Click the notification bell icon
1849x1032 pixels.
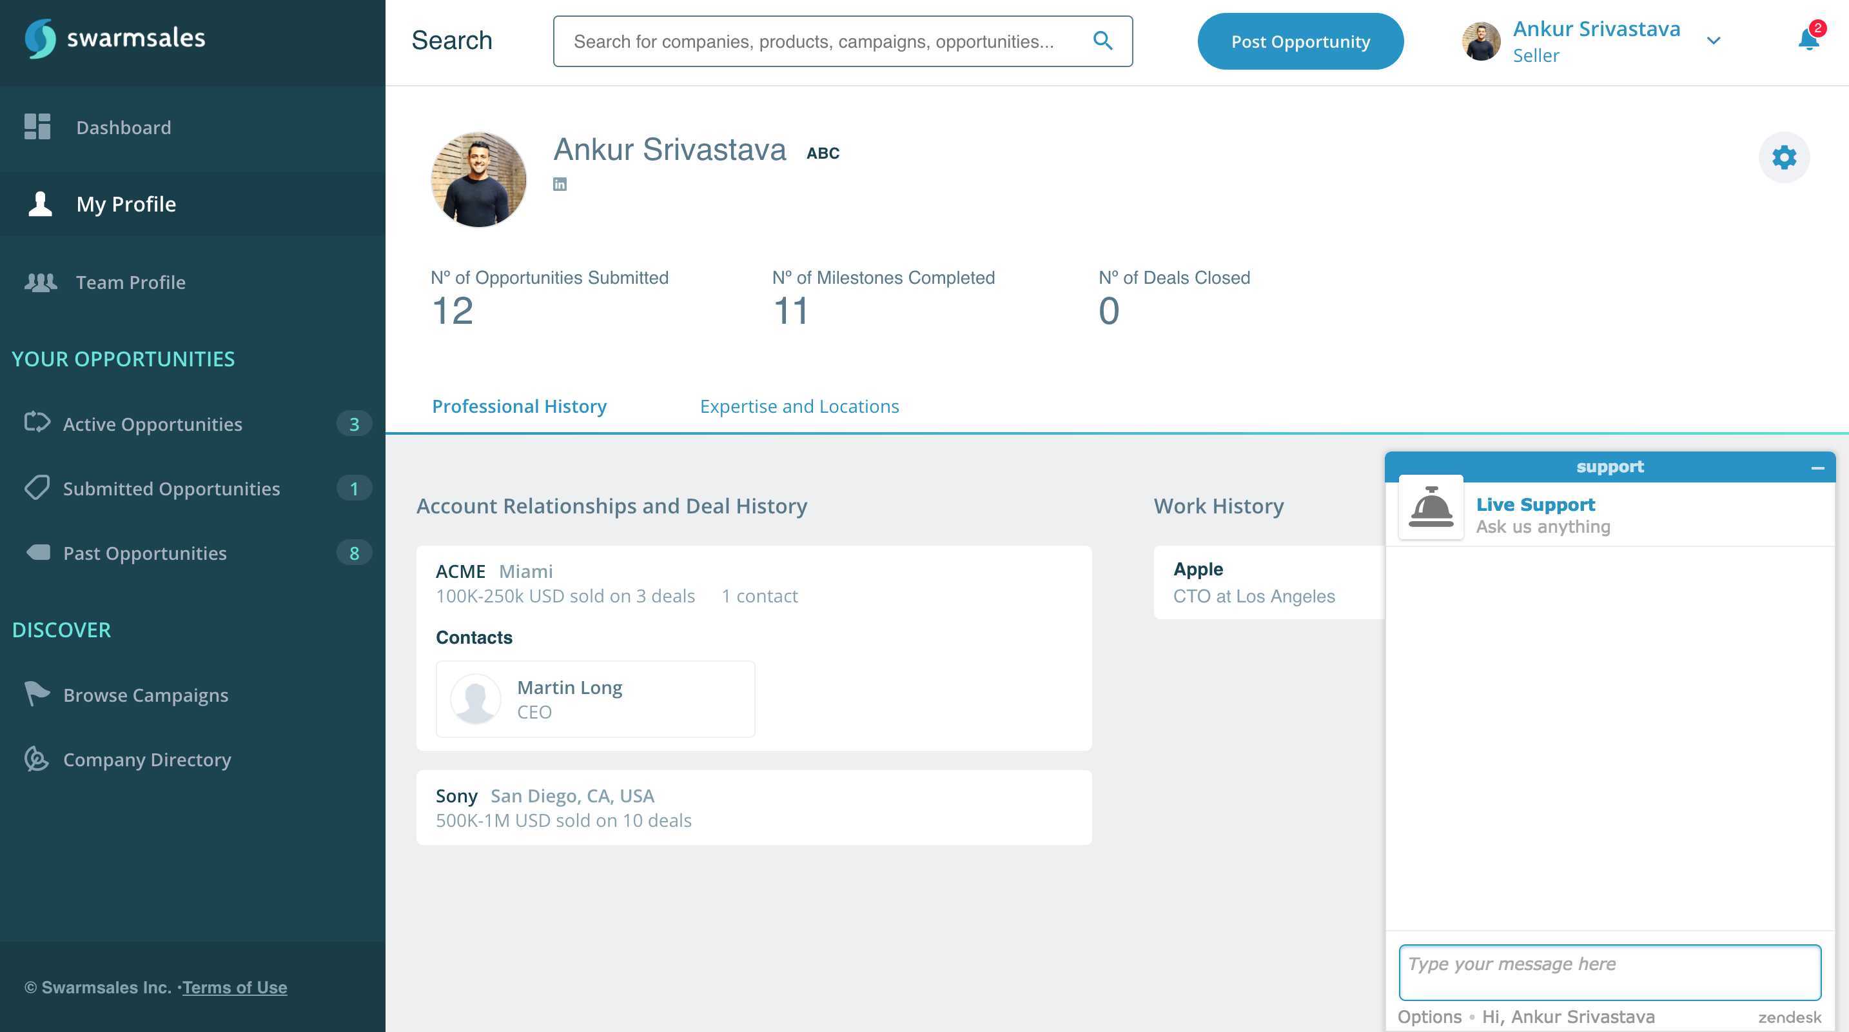1807,40
